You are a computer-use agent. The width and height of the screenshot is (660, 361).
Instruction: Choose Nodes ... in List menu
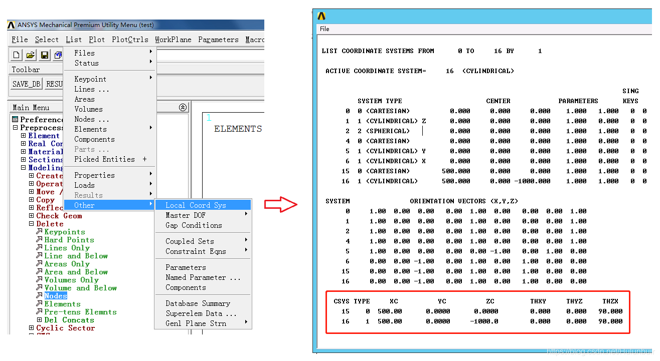click(x=110, y=119)
